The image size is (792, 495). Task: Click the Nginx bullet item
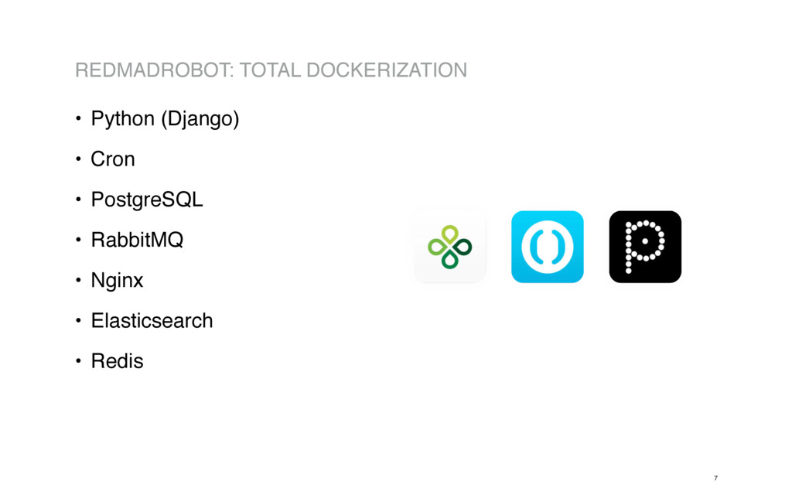click(117, 281)
